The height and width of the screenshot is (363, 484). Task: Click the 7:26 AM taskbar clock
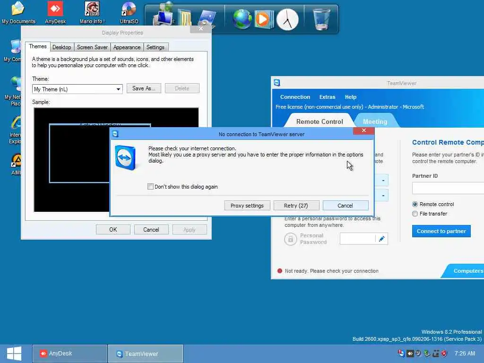click(x=465, y=354)
